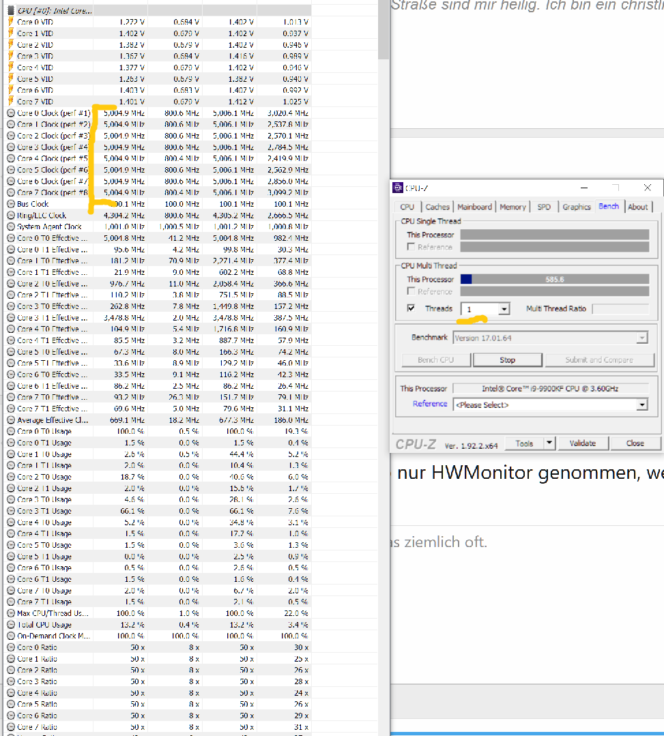Switch to the Memory tab in CPU-Z
The height and width of the screenshot is (736, 664).
coord(513,207)
